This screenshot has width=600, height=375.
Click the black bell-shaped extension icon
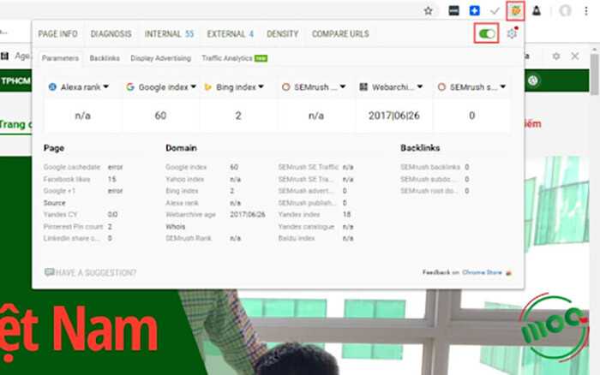tap(537, 11)
